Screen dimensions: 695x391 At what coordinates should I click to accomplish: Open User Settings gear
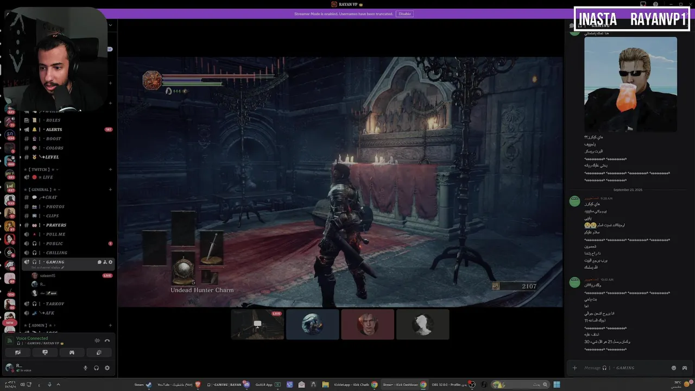(x=107, y=368)
